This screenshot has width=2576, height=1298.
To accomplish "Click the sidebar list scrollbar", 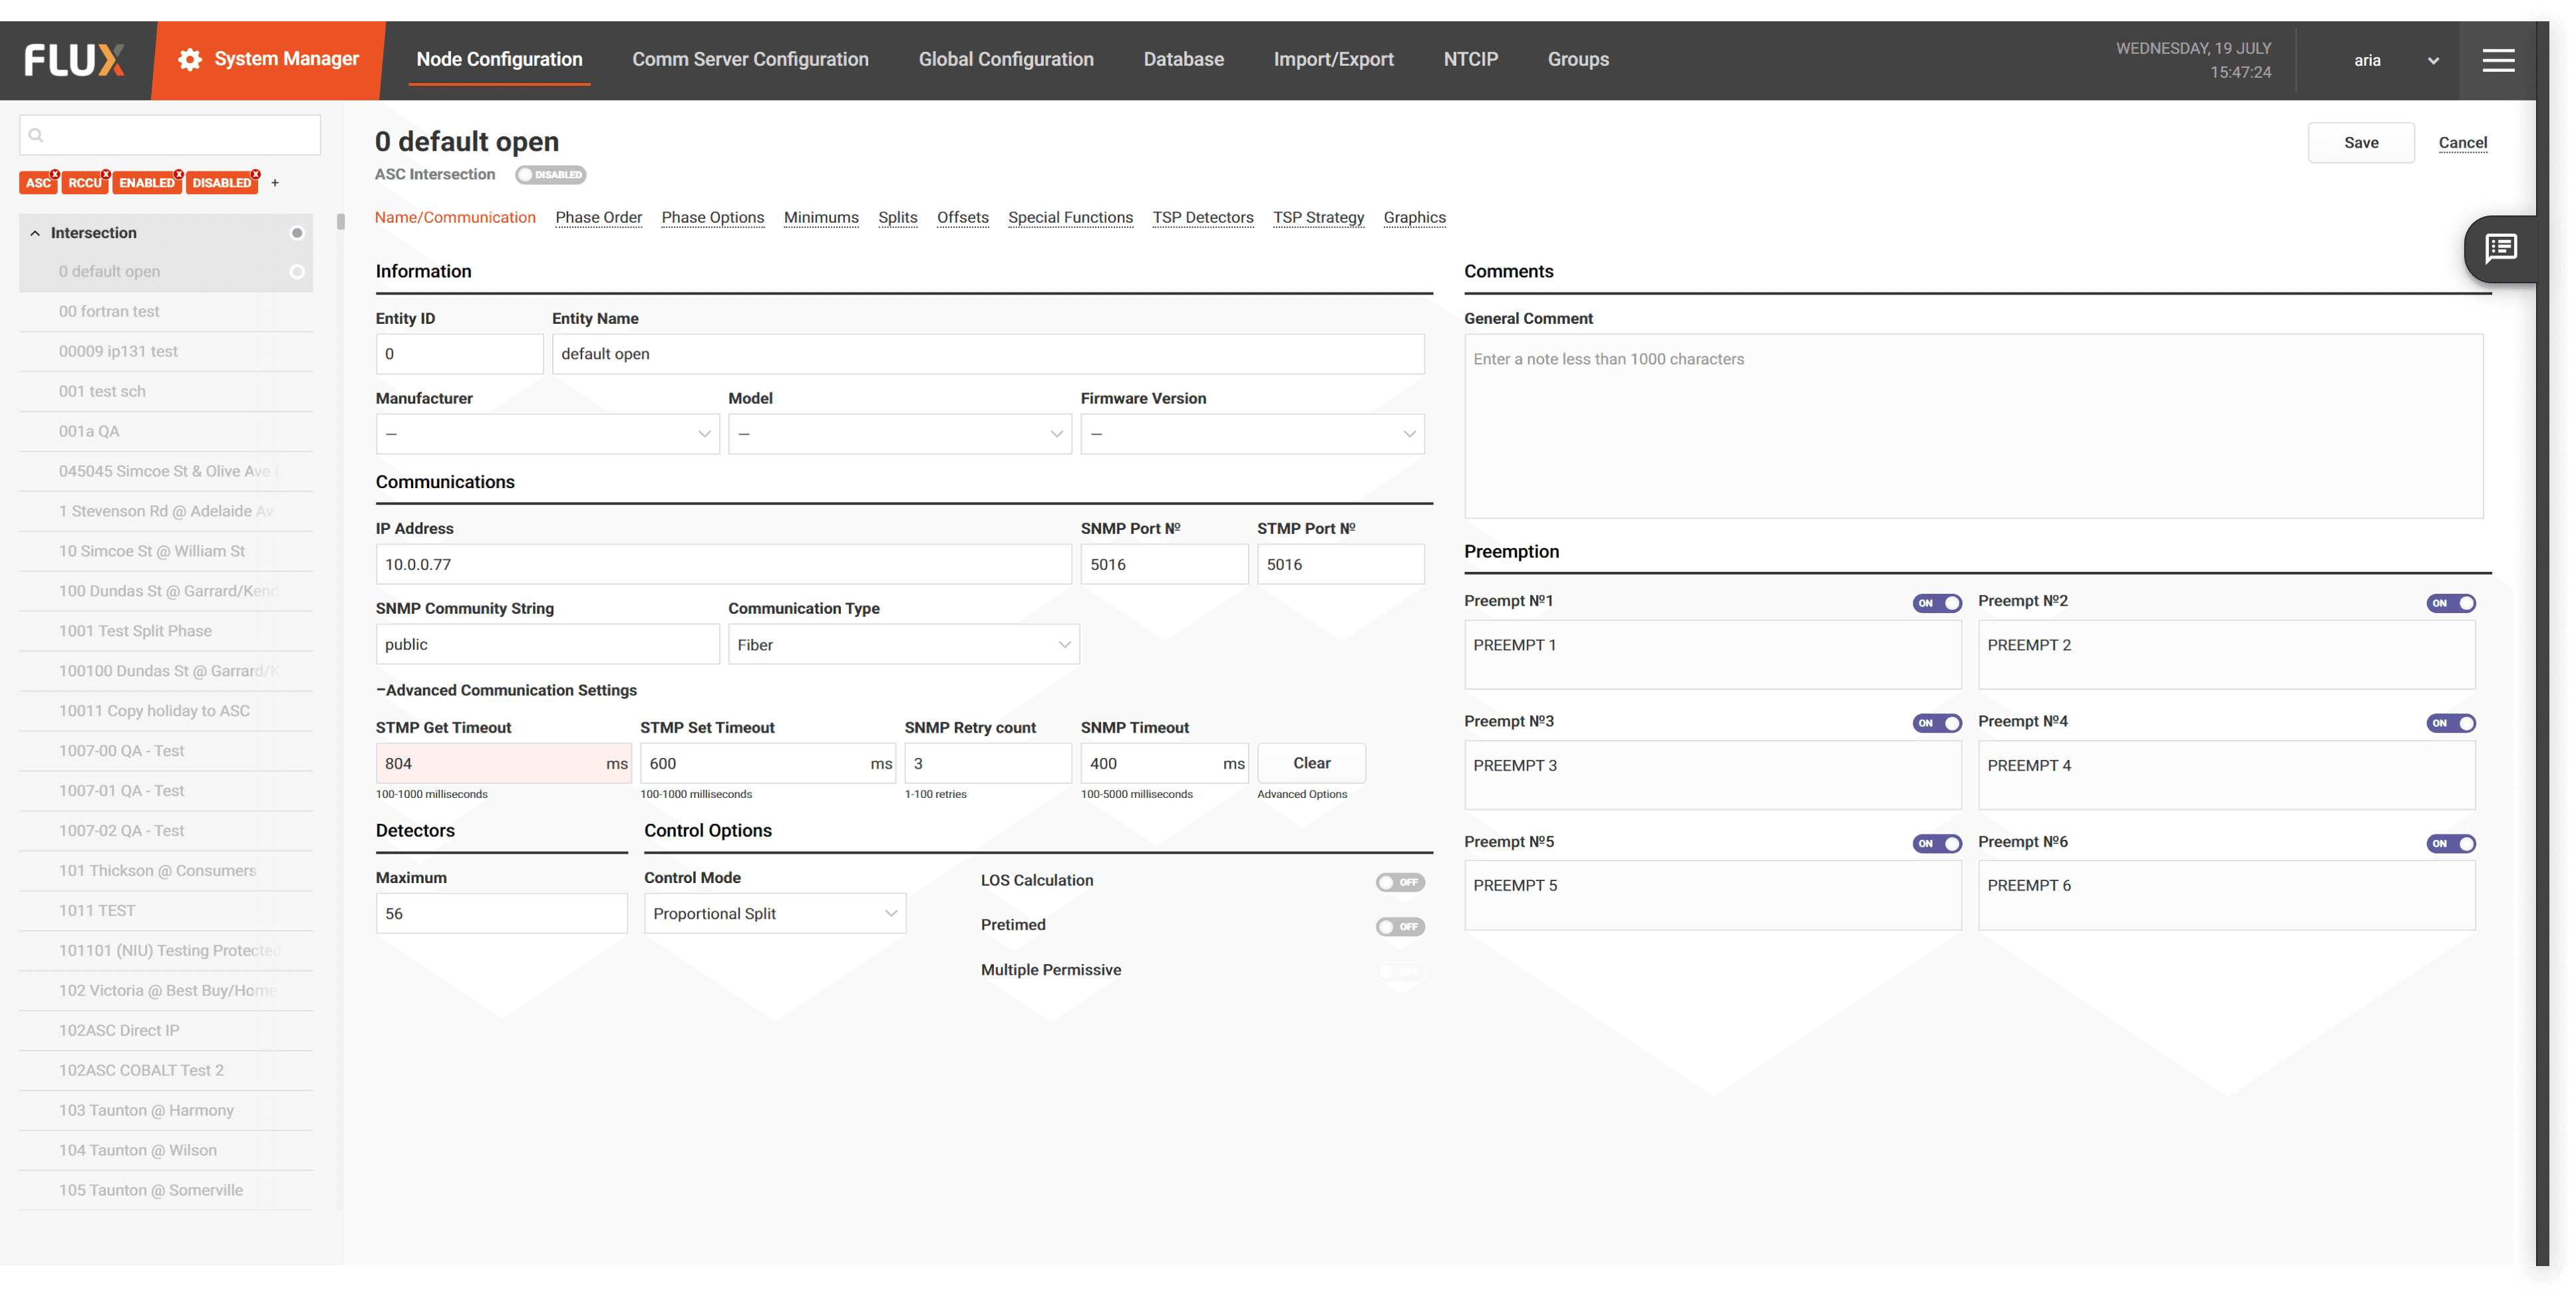I will point(341,222).
